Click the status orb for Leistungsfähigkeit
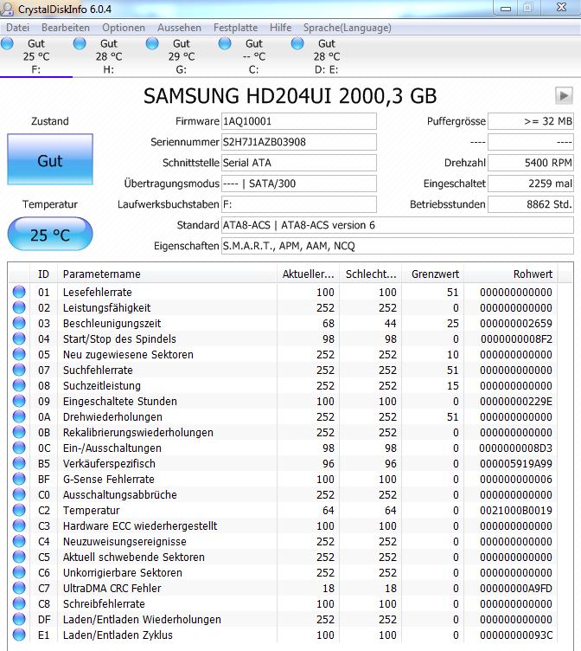This screenshot has height=651, width=581. point(19,307)
